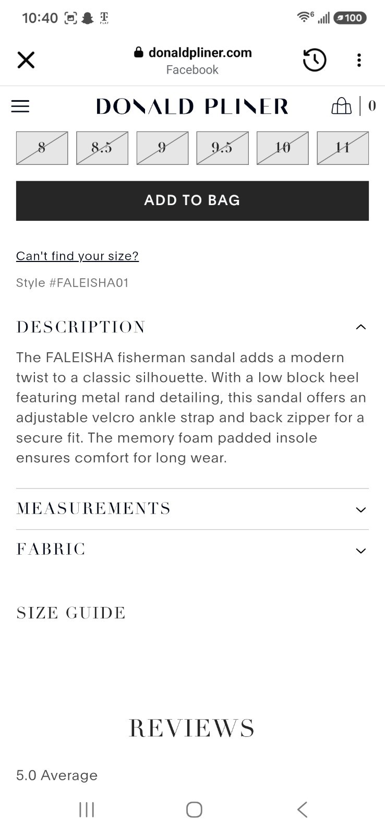Image resolution: width=385 pixels, height=835 pixels.
Task: Open the shopping bag icon
Action: click(341, 106)
